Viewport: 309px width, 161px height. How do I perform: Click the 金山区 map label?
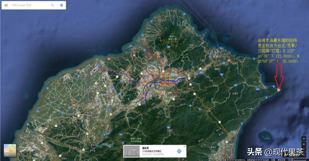click(x=190, y=30)
